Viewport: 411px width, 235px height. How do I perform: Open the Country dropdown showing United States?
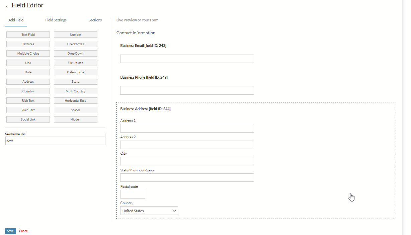pos(149,211)
